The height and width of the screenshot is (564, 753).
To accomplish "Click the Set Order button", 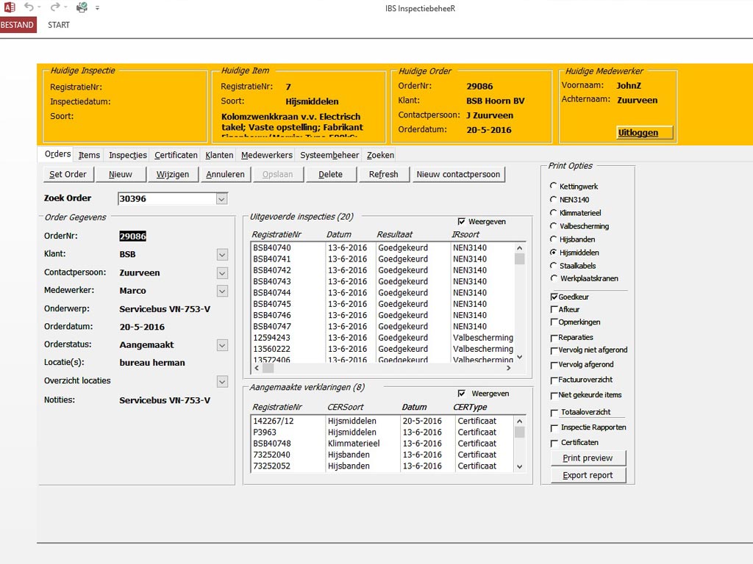I will (68, 174).
